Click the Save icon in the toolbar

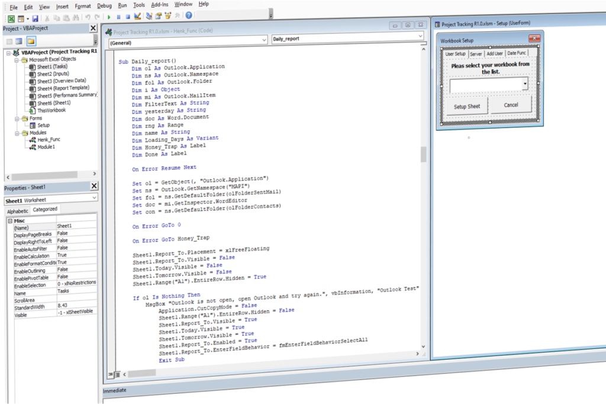coord(35,17)
